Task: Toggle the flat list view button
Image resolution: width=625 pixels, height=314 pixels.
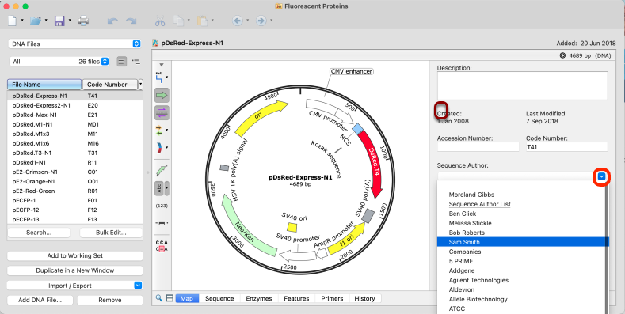Action: pyautogui.click(x=122, y=61)
